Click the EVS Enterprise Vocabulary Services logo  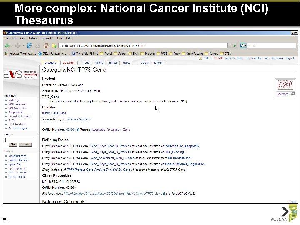tap(21, 75)
